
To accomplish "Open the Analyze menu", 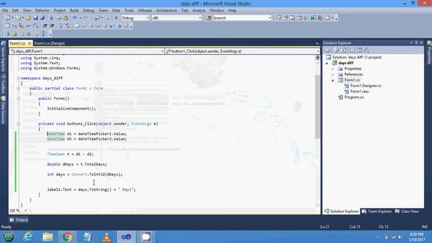I will tap(199, 11).
